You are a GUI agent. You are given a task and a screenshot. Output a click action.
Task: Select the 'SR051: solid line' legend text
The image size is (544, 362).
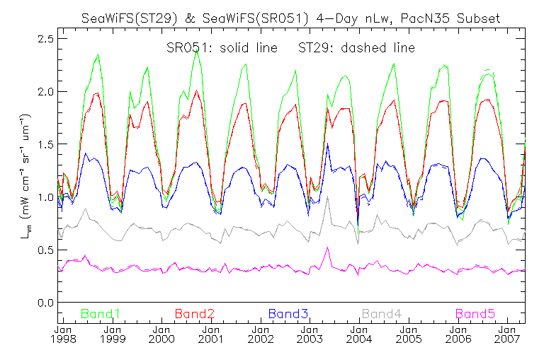coord(222,48)
